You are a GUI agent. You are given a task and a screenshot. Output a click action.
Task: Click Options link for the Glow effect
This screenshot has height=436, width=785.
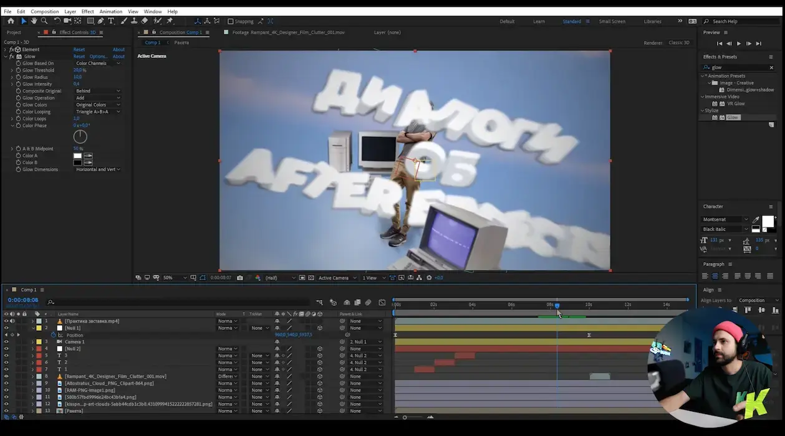99,57
